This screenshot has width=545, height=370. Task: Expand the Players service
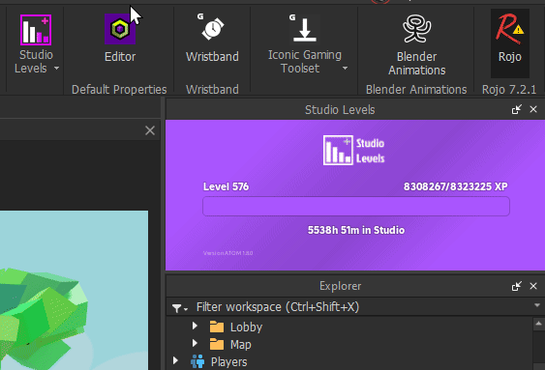[x=175, y=360]
